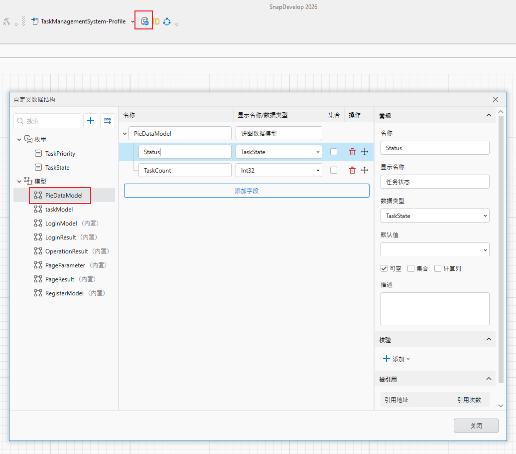This screenshot has width=516, height=454.
Task: Tick the 集合 checkbox in TaskCount row
Action: tap(334, 170)
